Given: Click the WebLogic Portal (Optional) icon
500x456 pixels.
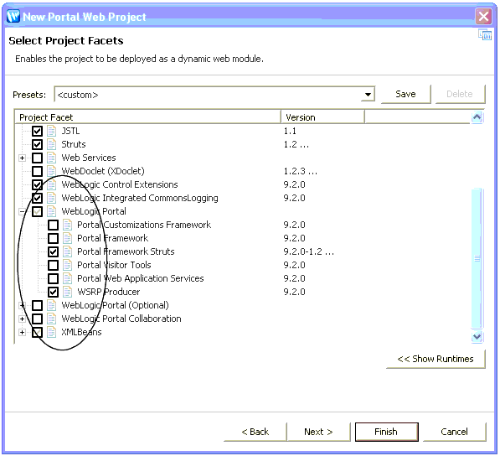Looking at the screenshot, I should (52, 305).
